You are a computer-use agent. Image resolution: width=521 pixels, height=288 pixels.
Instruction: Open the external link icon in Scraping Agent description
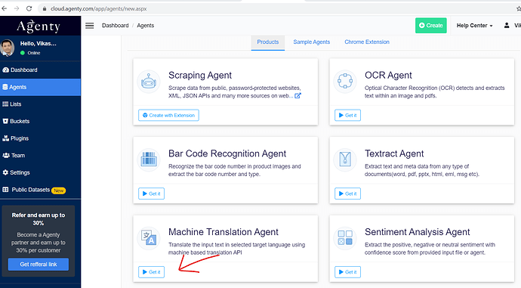[x=297, y=96]
